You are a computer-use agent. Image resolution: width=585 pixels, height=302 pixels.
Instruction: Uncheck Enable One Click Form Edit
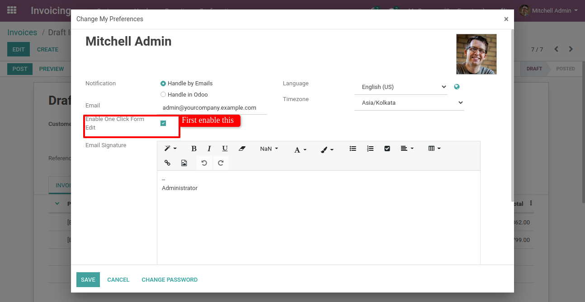click(163, 123)
